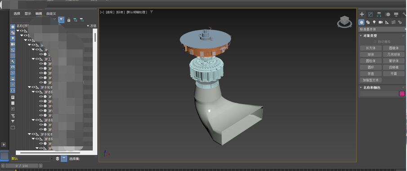
Task: Click the 0 / 100 time slider
Action: [22, 166]
